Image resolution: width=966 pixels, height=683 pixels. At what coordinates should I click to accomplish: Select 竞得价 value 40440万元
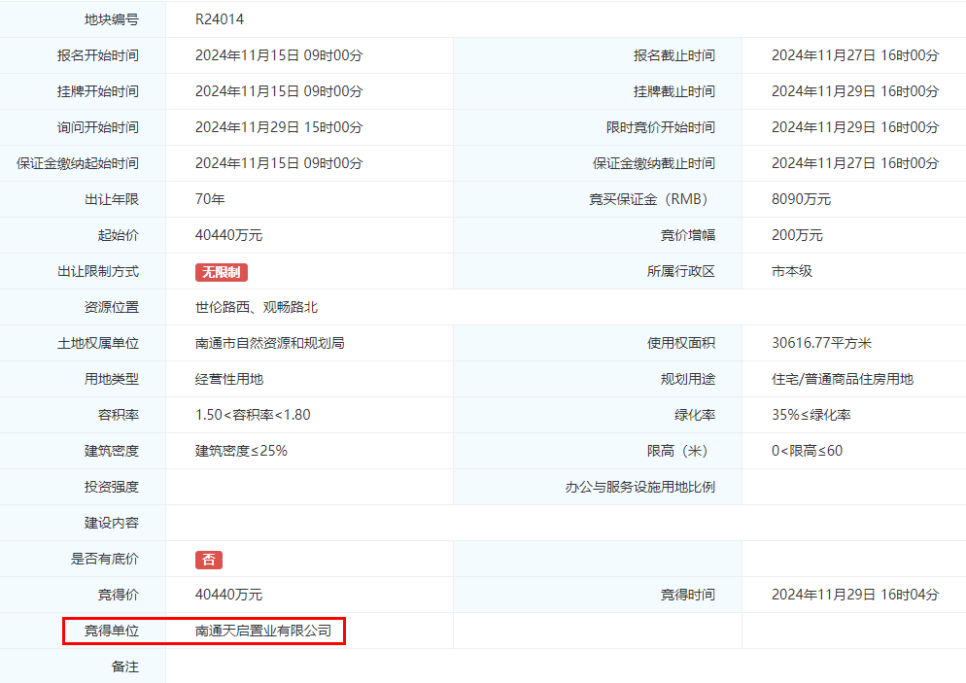pos(228,595)
